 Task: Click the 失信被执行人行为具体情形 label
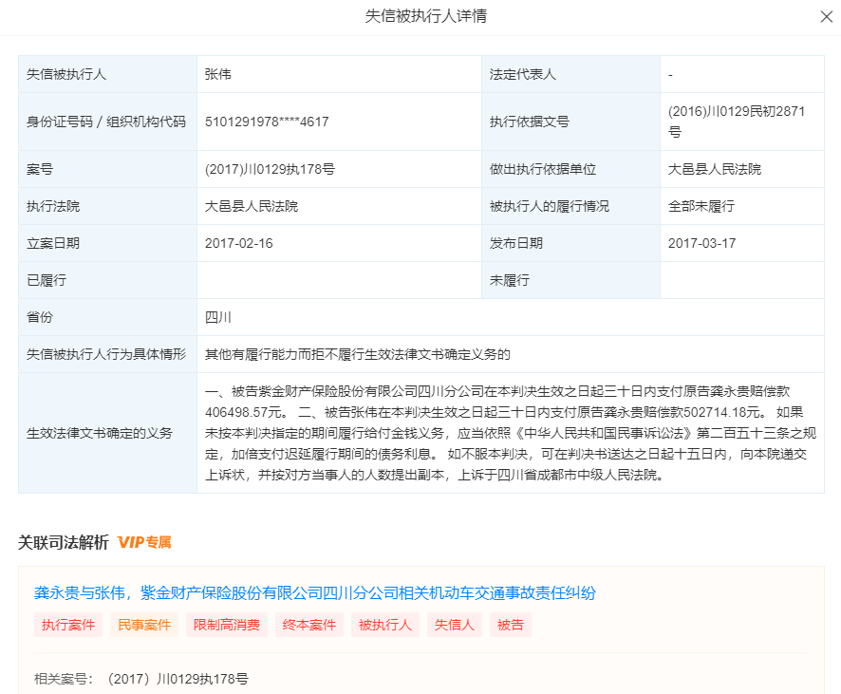(x=106, y=354)
